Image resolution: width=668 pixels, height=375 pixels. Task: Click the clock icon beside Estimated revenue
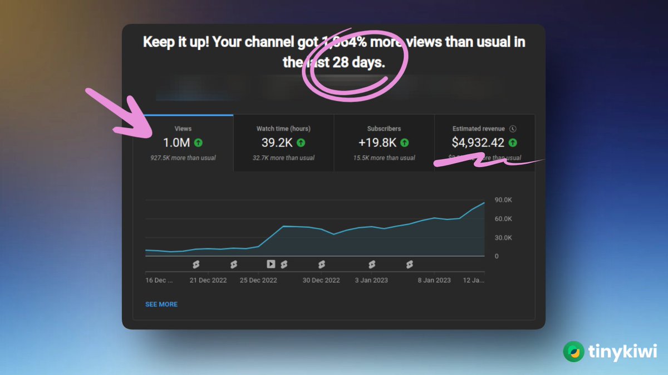point(512,129)
